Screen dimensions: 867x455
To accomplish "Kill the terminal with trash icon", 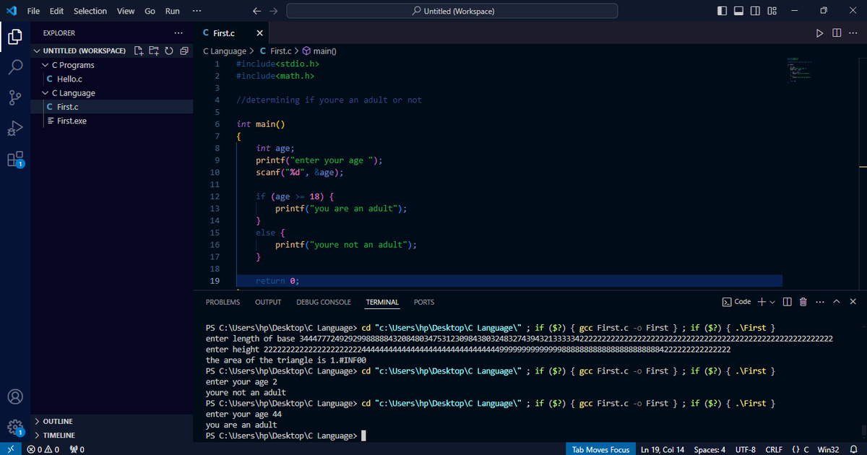I will 803,302.
